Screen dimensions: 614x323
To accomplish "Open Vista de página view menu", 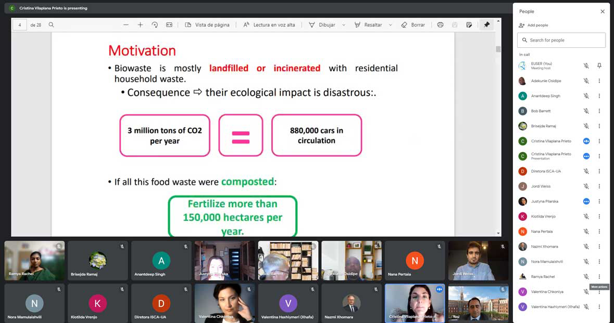I will [x=207, y=25].
